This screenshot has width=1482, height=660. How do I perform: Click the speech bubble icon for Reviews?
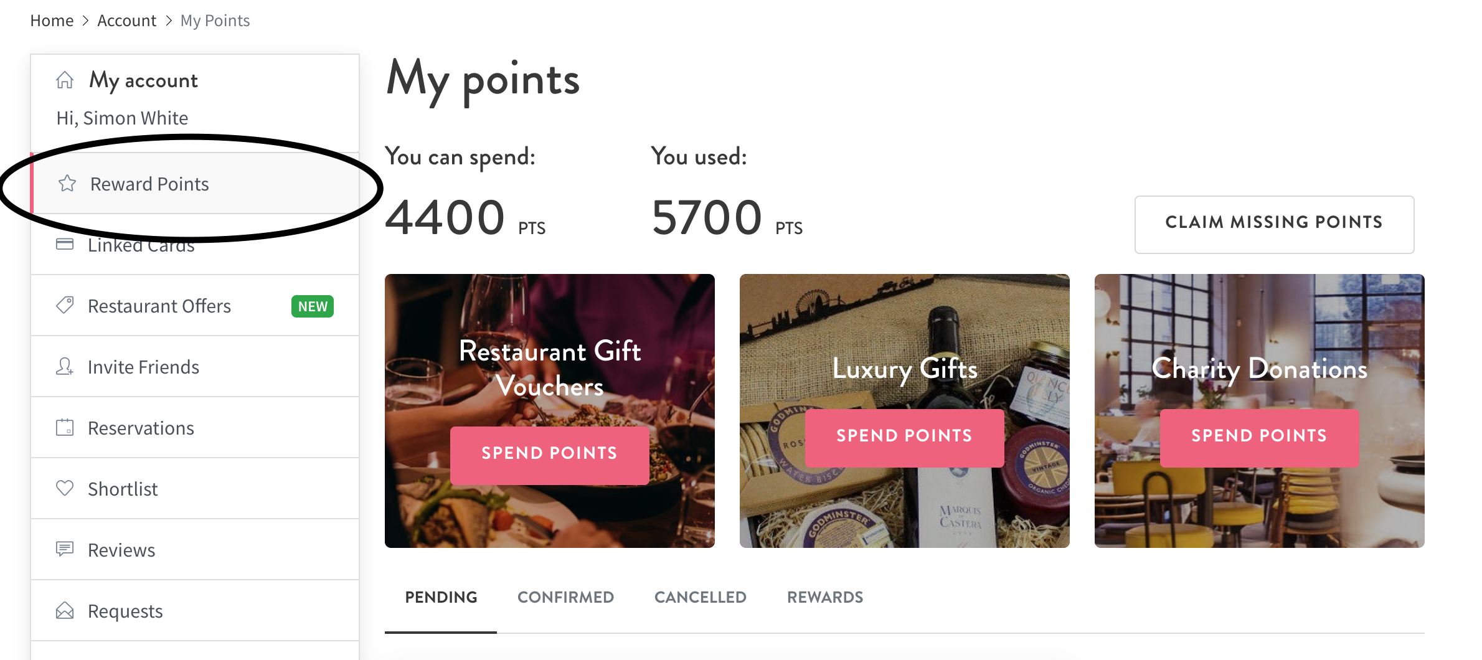[65, 549]
